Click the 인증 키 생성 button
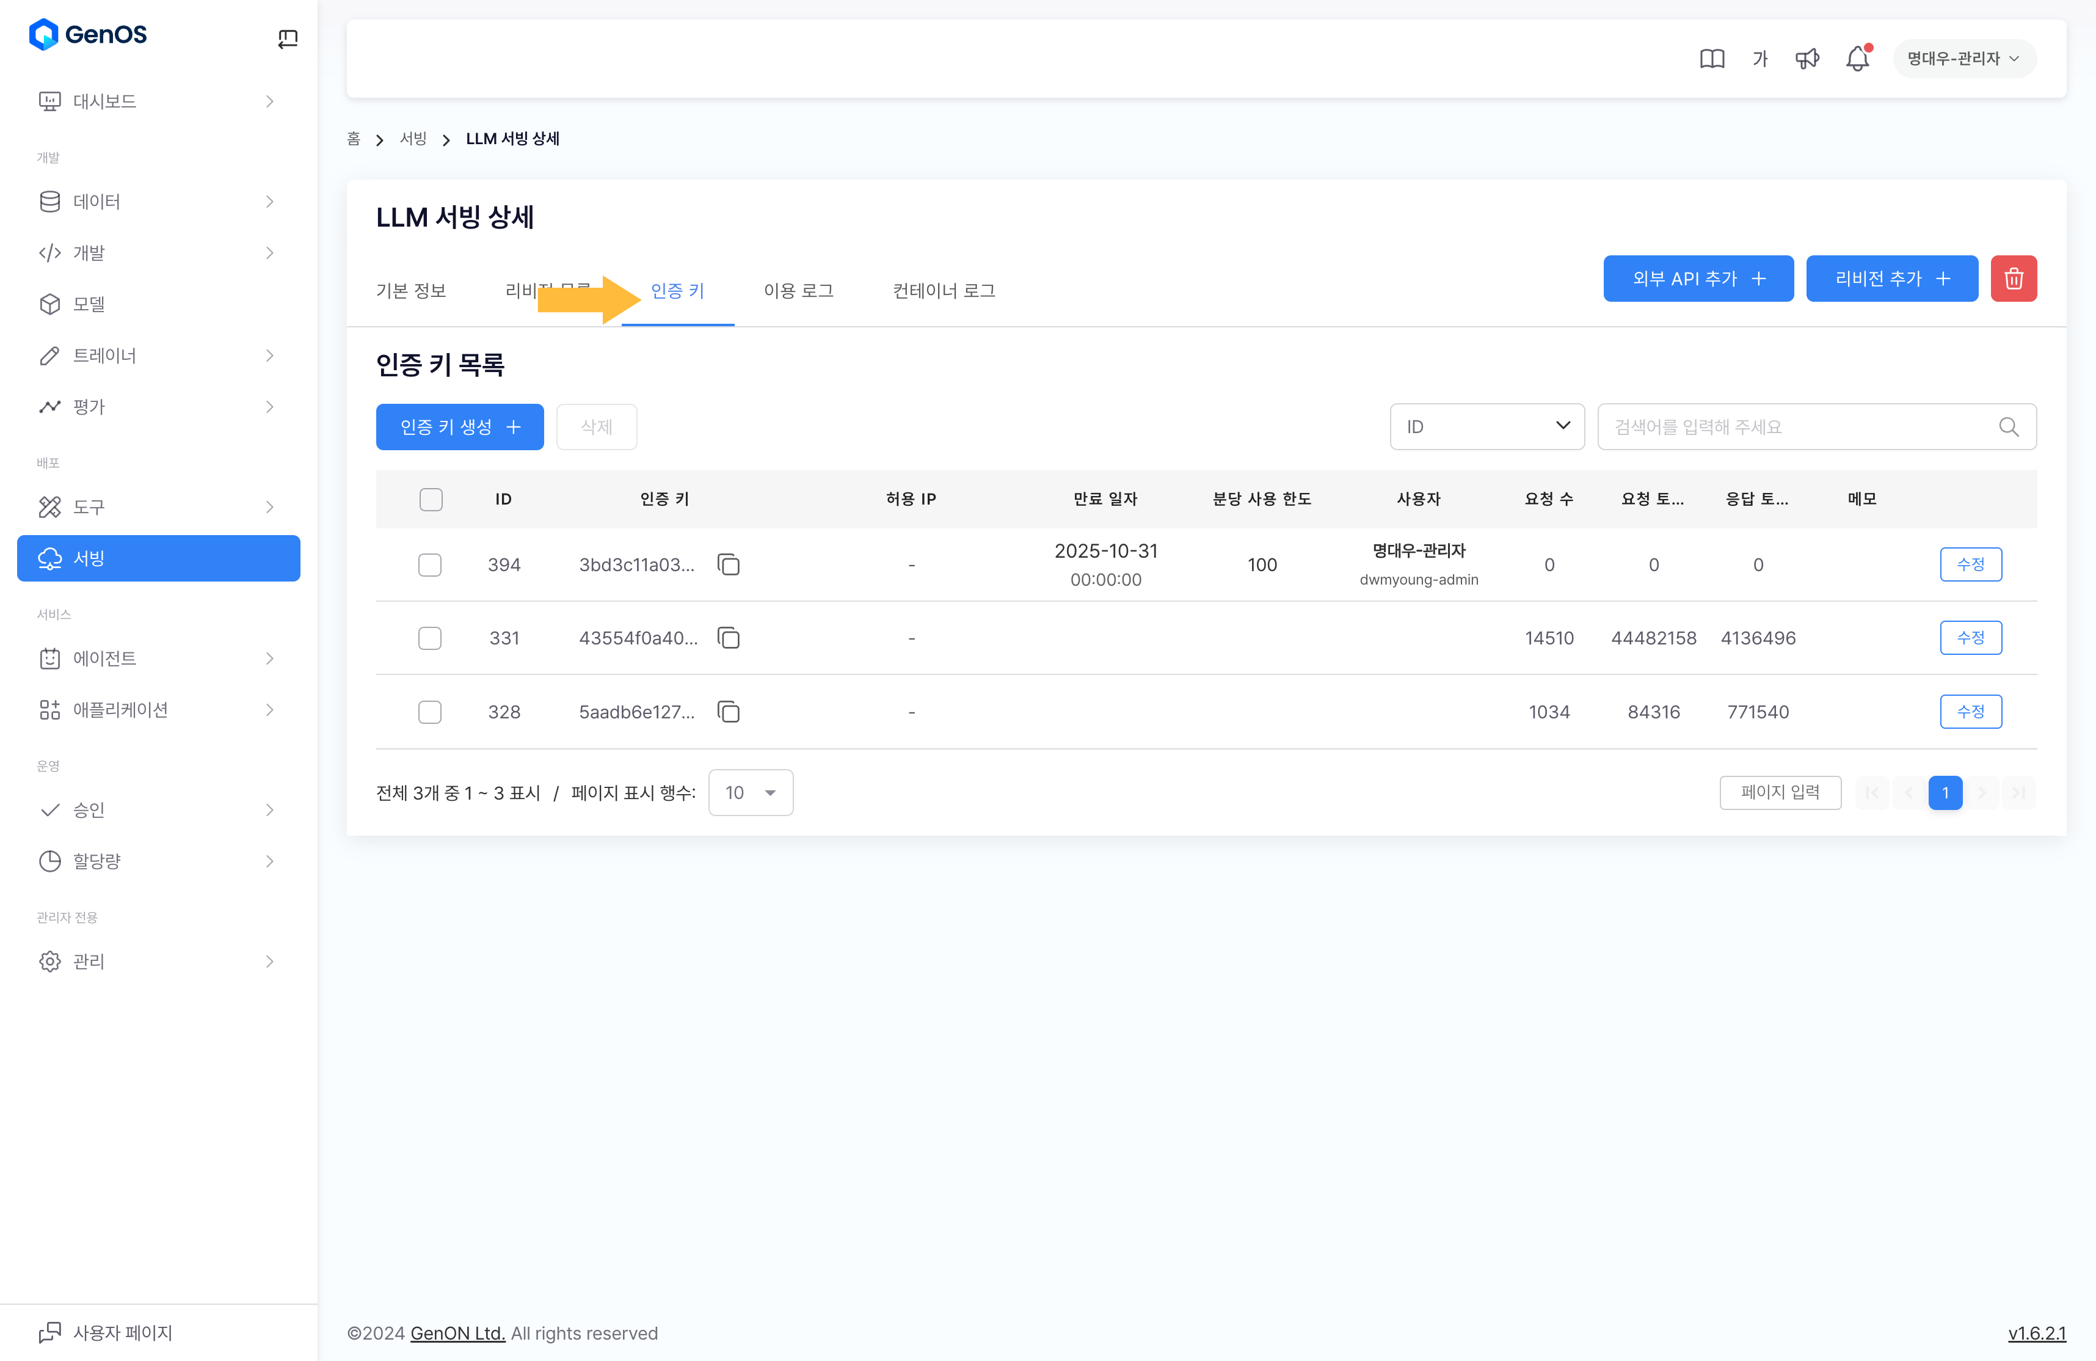Image resolution: width=2096 pixels, height=1361 pixels. pos(460,427)
